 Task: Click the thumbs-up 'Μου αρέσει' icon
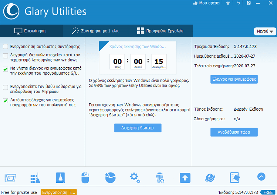click(195, 3)
